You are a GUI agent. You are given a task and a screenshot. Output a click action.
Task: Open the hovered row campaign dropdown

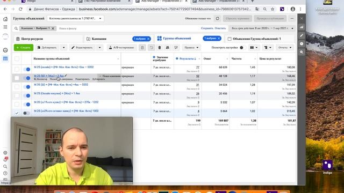click(109, 76)
